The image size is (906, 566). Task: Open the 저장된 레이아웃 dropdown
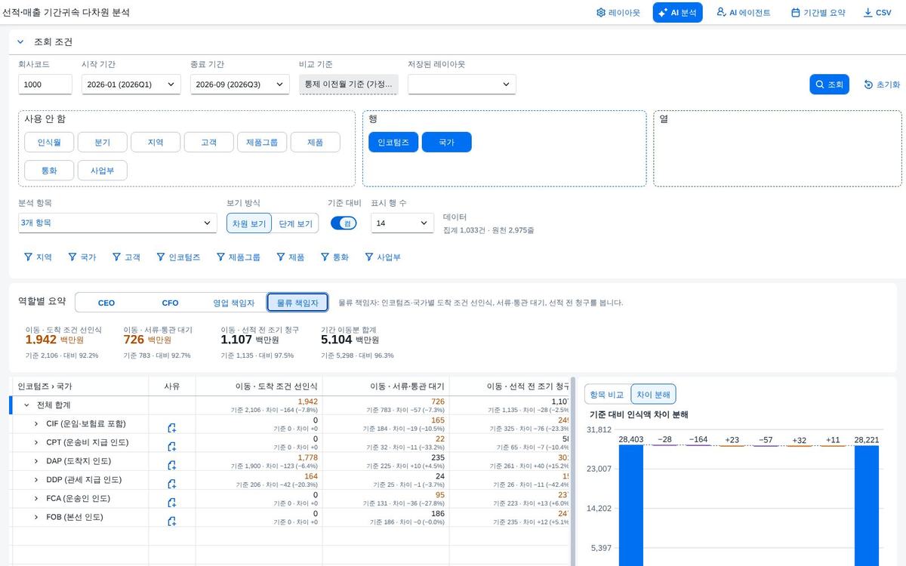click(x=461, y=85)
